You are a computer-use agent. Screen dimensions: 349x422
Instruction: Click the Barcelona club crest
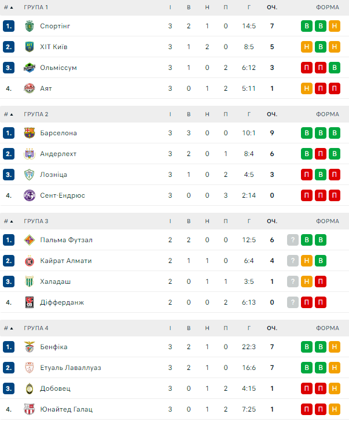click(x=30, y=133)
